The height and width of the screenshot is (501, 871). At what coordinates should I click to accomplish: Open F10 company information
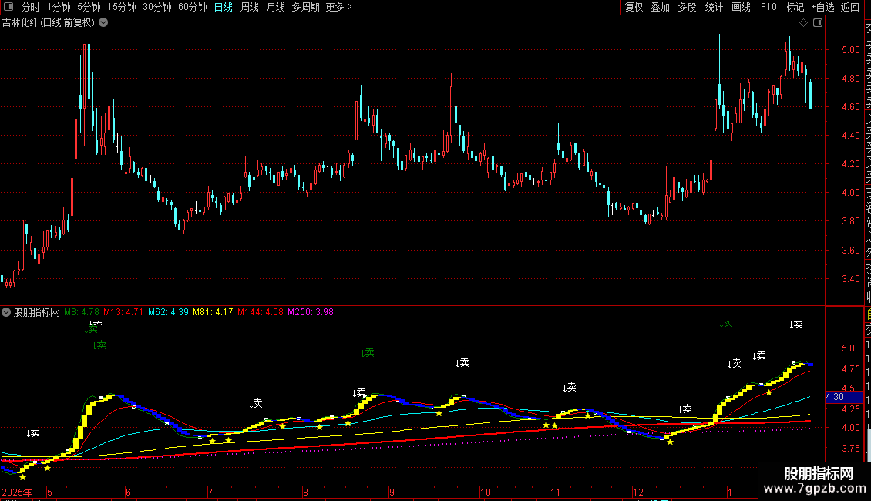point(768,7)
